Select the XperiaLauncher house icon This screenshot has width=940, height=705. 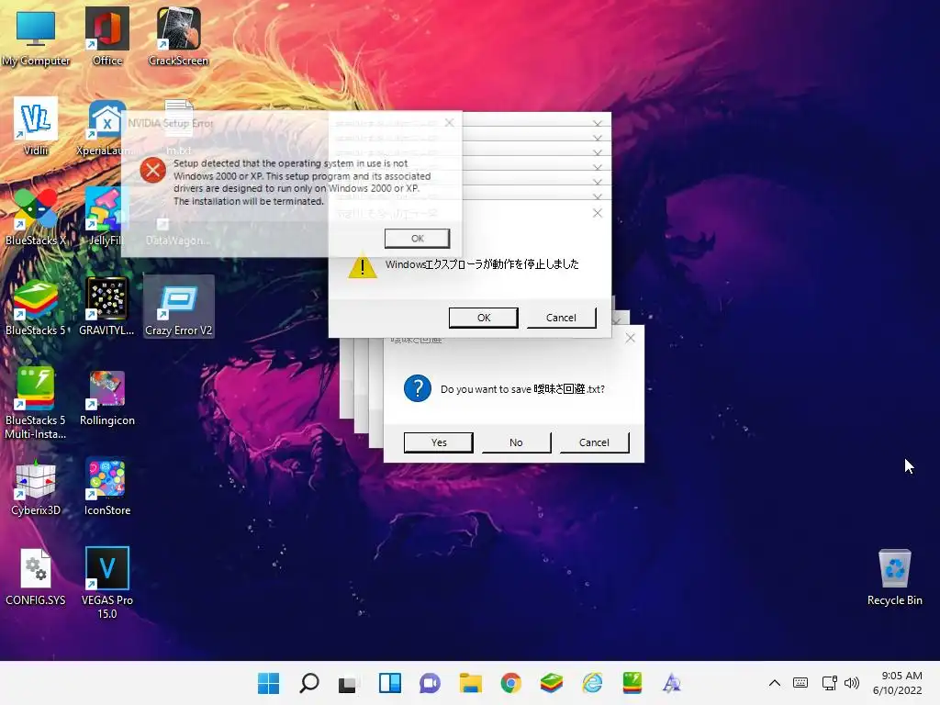pyautogui.click(x=106, y=120)
